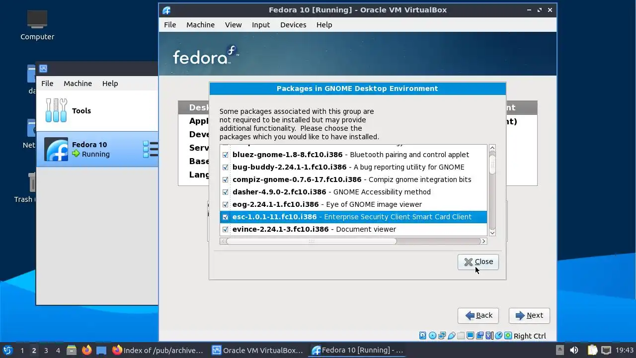636x358 pixels.
Task: Click the volume icon in system tray
Action: coord(574,350)
